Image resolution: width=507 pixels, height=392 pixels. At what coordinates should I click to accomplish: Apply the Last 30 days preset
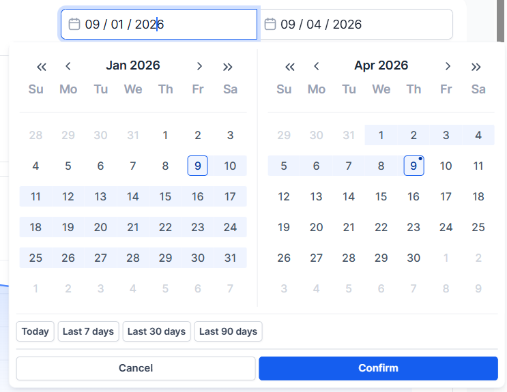(x=156, y=331)
